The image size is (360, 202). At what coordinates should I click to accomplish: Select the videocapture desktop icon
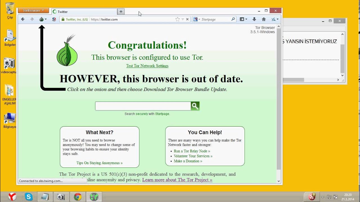tap(9, 66)
